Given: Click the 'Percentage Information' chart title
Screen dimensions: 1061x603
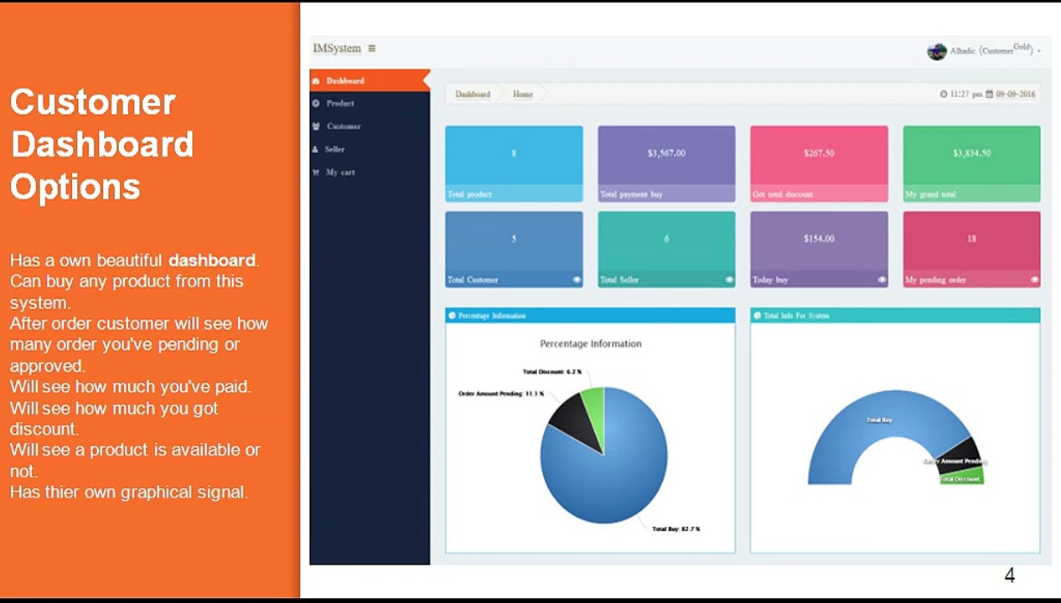Looking at the screenshot, I should pyautogui.click(x=591, y=343).
